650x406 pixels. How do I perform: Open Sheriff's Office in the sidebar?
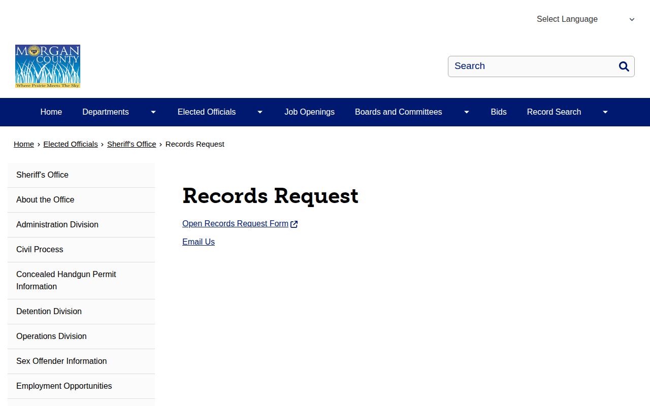tap(81, 175)
